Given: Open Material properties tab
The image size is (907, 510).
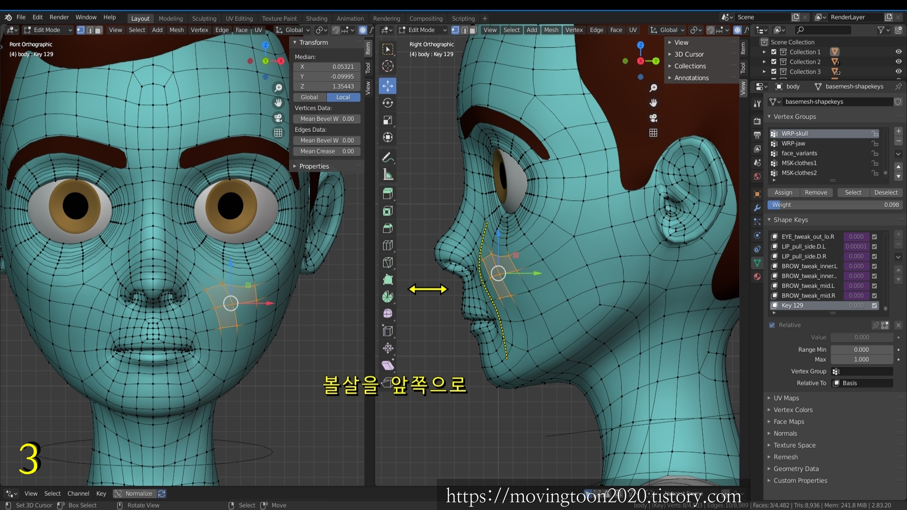Looking at the screenshot, I should [x=757, y=277].
